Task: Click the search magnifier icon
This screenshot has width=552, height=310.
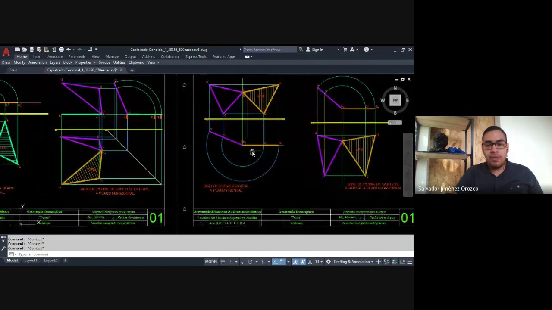Action: click(301, 50)
